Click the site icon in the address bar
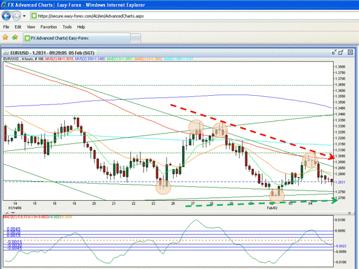The image size is (359, 269). pos(34,16)
